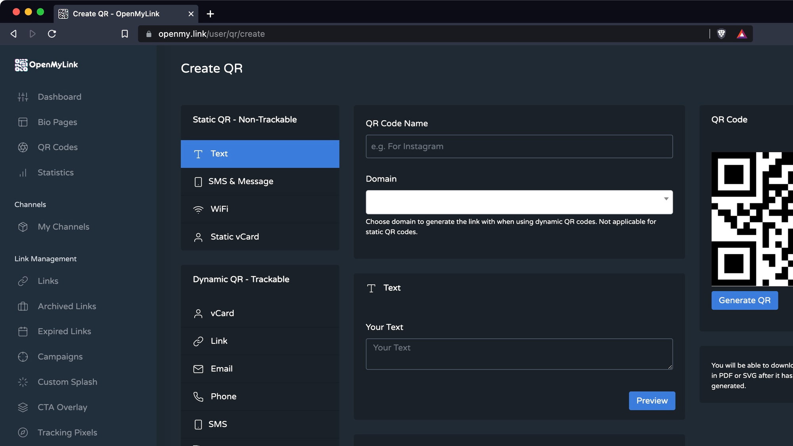793x446 pixels.
Task: Click the CTA Overlay layers icon
Action: 23,408
